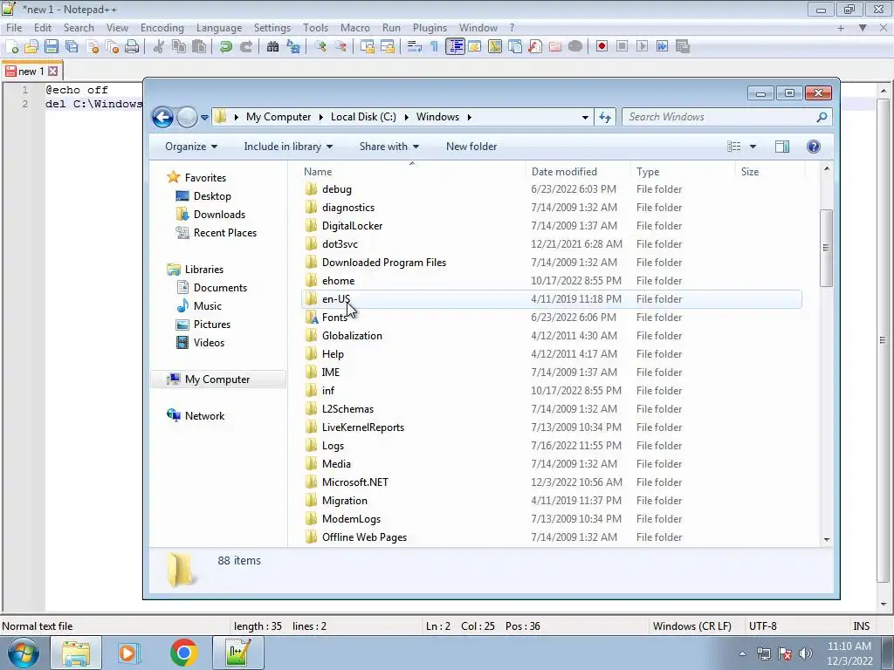
Task: Click the Explorer Help question mark icon
Action: coord(814,147)
